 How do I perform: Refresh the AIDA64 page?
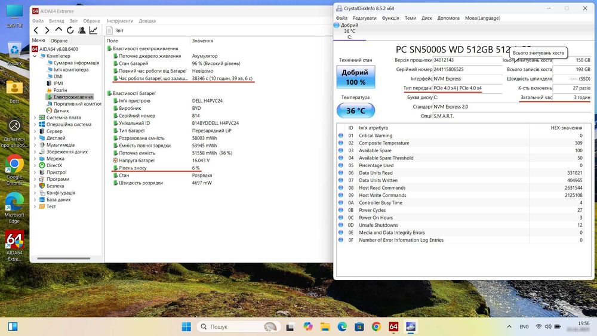(x=70, y=30)
